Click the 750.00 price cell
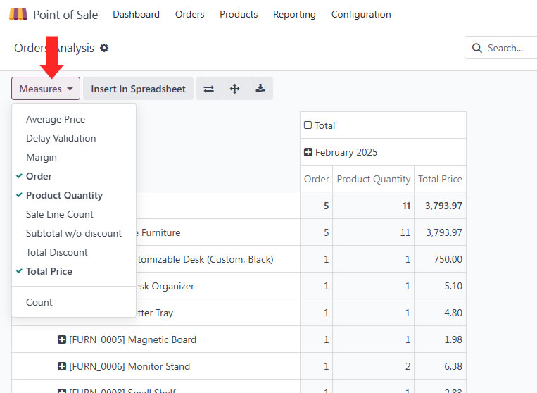The width and height of the screenshot is (537, 393). [x=440, y=259]
